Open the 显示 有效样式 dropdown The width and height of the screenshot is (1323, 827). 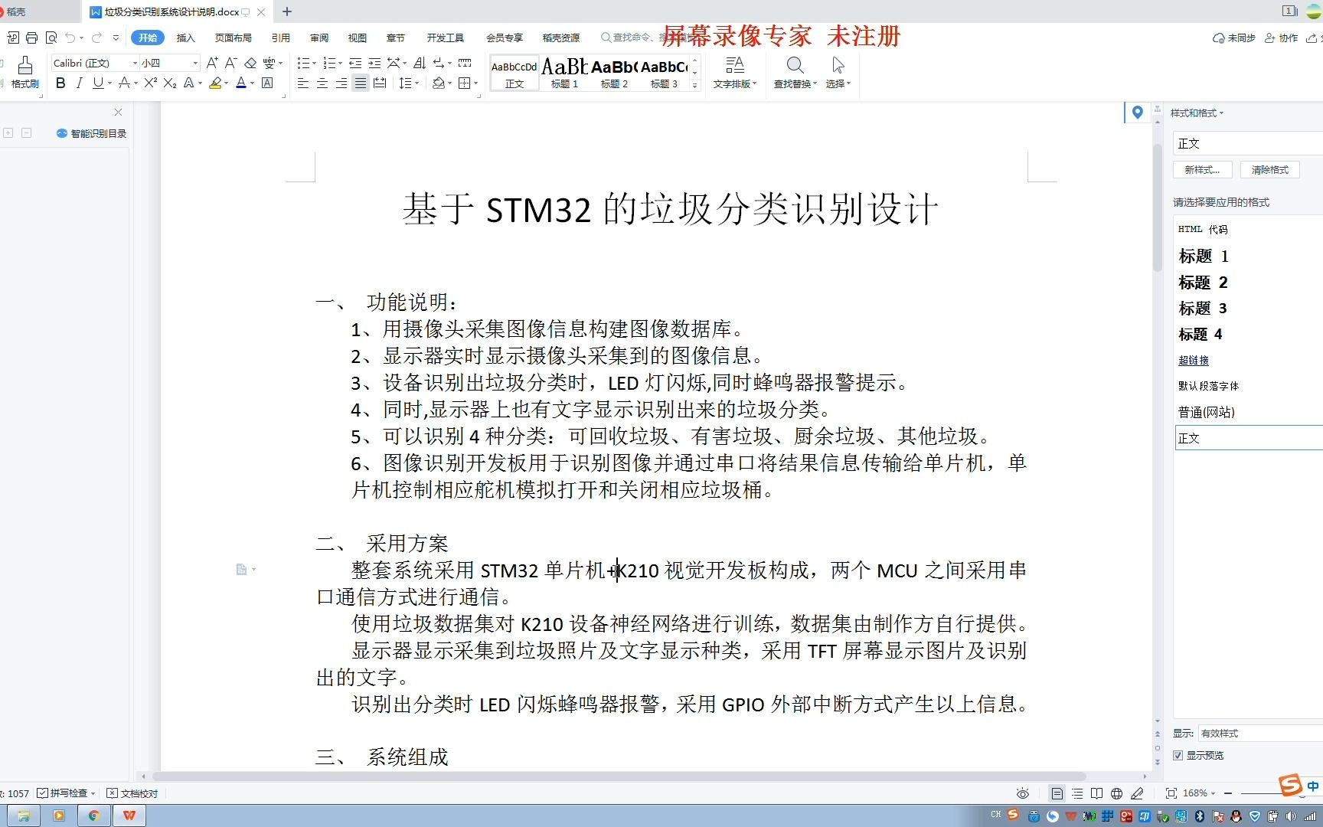1260,734
